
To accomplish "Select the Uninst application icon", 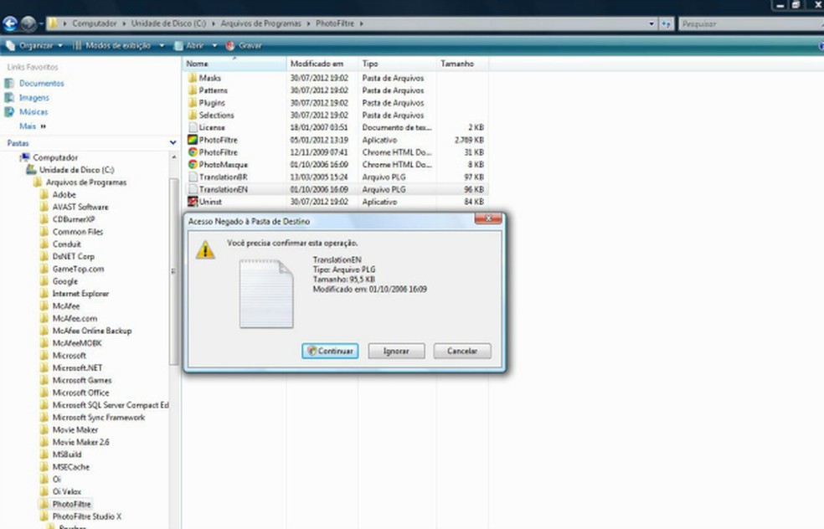I will (193, 202).
